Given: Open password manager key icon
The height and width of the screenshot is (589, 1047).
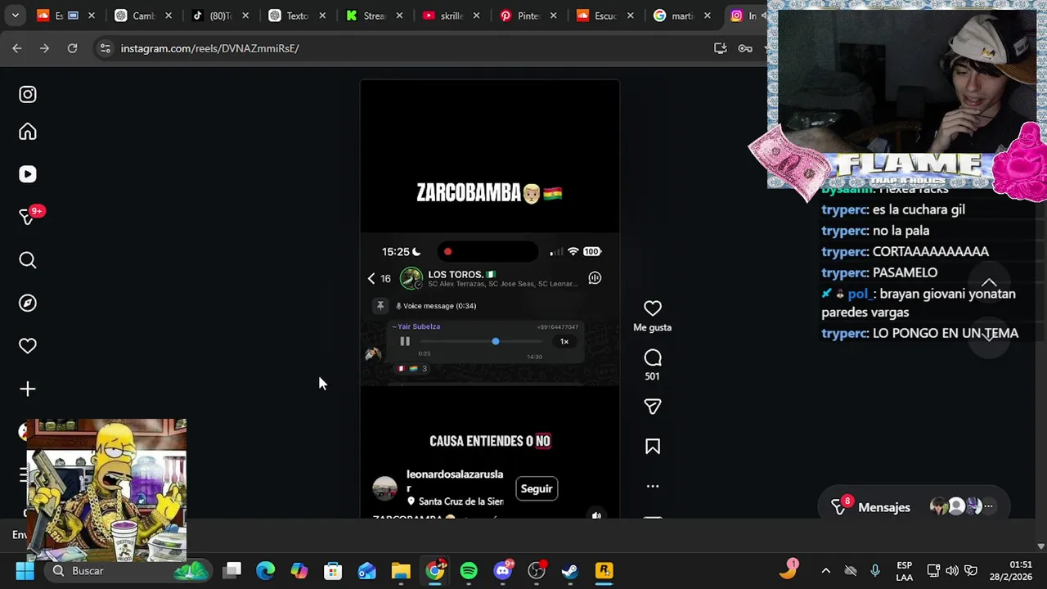Looking at the screenshot, I should 745,48.
